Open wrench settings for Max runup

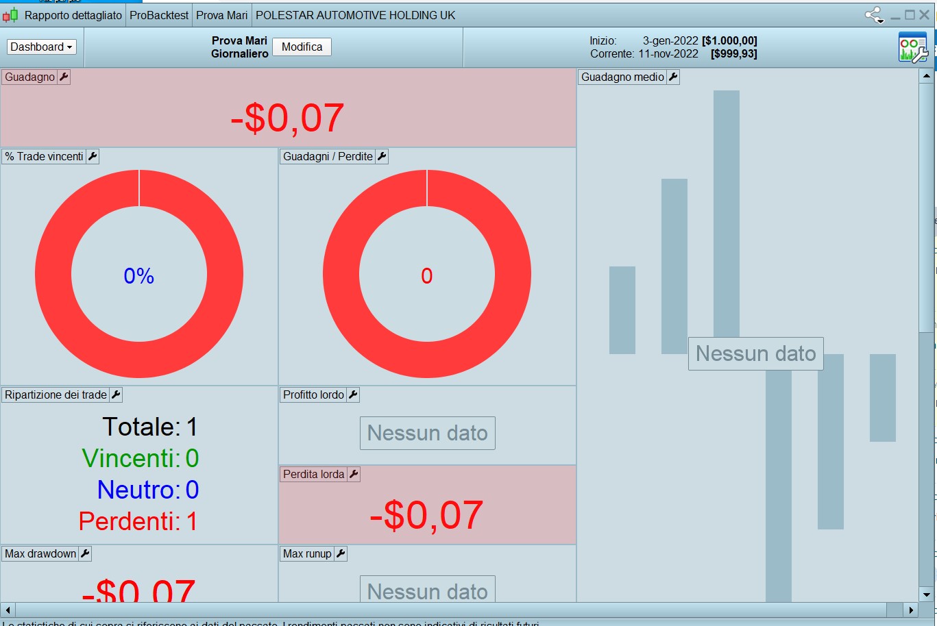coord(341,554)
